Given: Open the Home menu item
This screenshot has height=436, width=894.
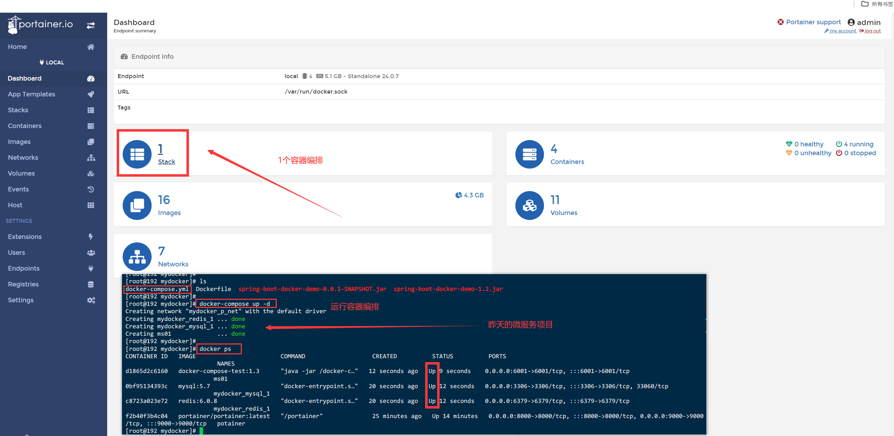Looking at the screenshot, I should click(x=17, y=46).
